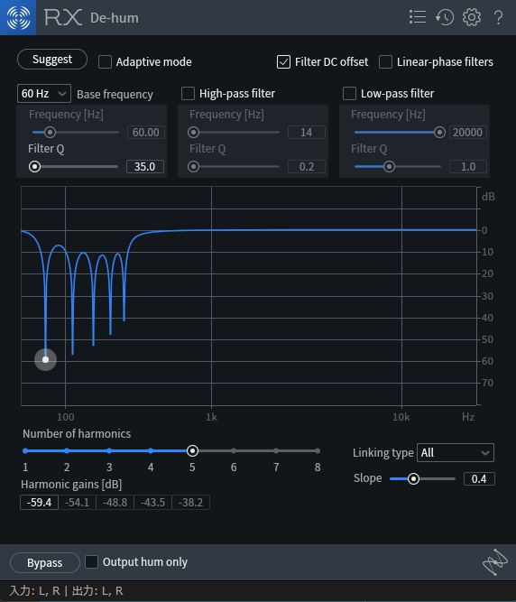
Task: Click the base Filter Q slider handle
Action: 34,167
